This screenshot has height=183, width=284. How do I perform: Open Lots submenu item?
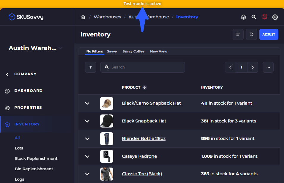point(19,148)
